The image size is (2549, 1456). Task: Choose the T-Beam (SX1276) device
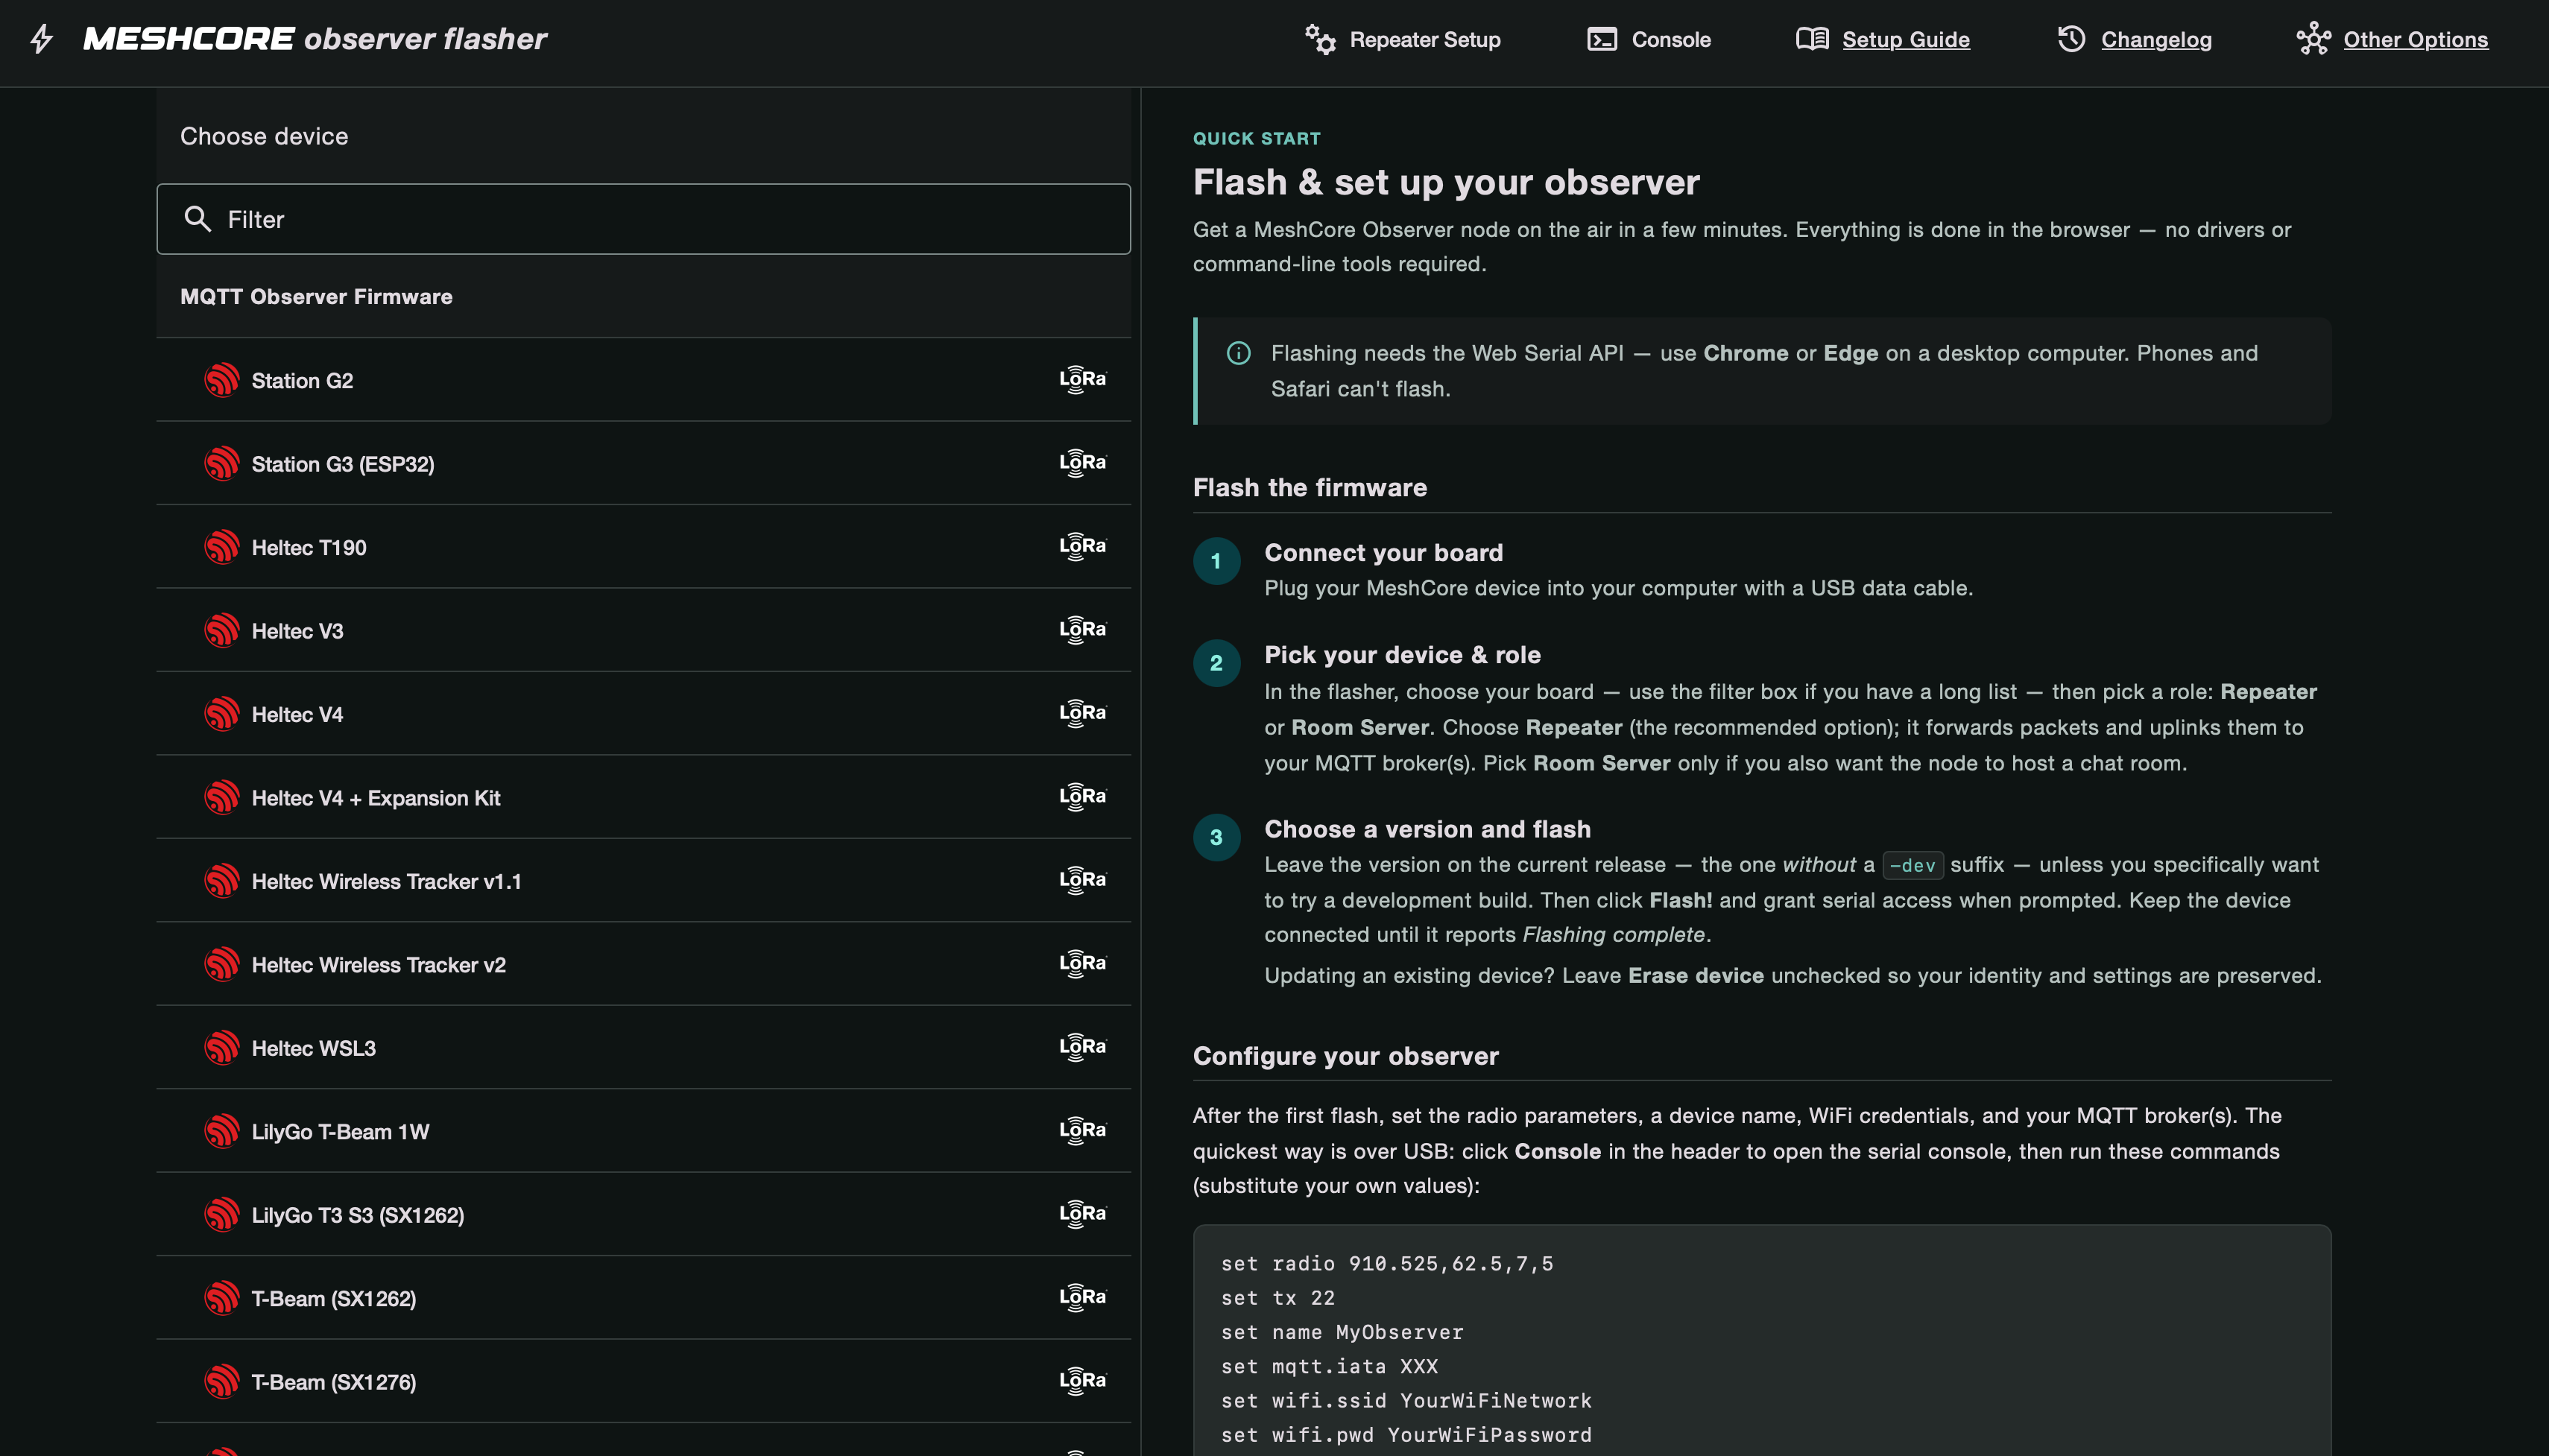[644, 1381]
